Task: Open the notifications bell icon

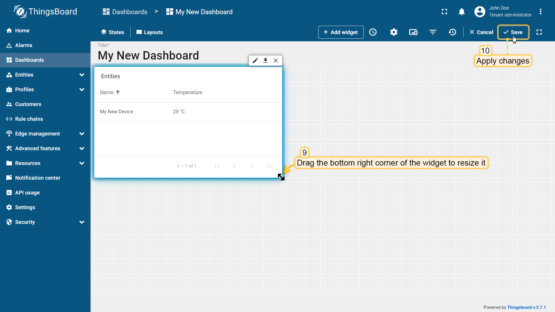Action: point(462,12)
